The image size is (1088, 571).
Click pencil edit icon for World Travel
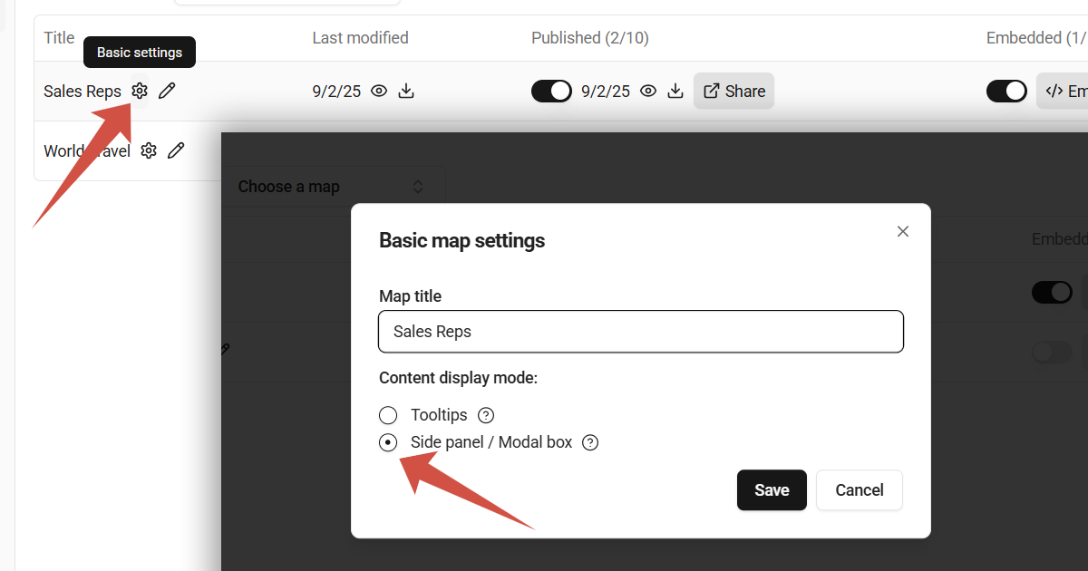click(x=176, y=150)
